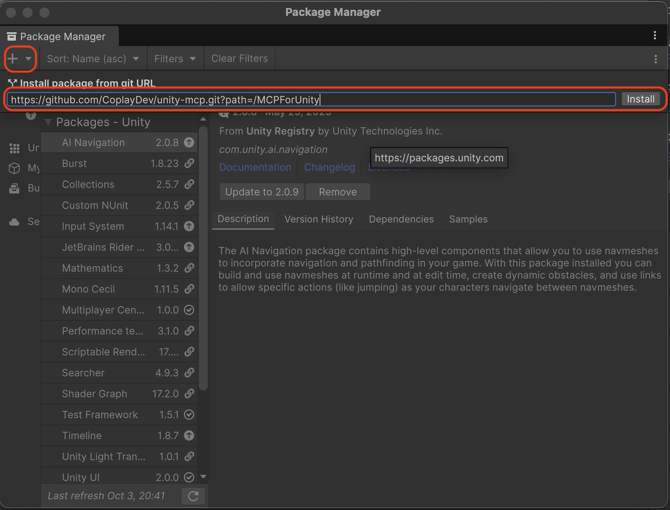The width and height of the screenshot is (670, 510).
Task: Click the checkmark beside Unity UI
Action: click(x=189, y=477)
